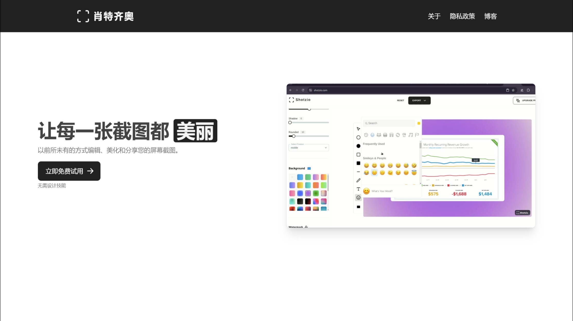This screenshot has width=573, height=321.
Task: Toggle the Watermark lock
Action: click(x=306, y=227)
